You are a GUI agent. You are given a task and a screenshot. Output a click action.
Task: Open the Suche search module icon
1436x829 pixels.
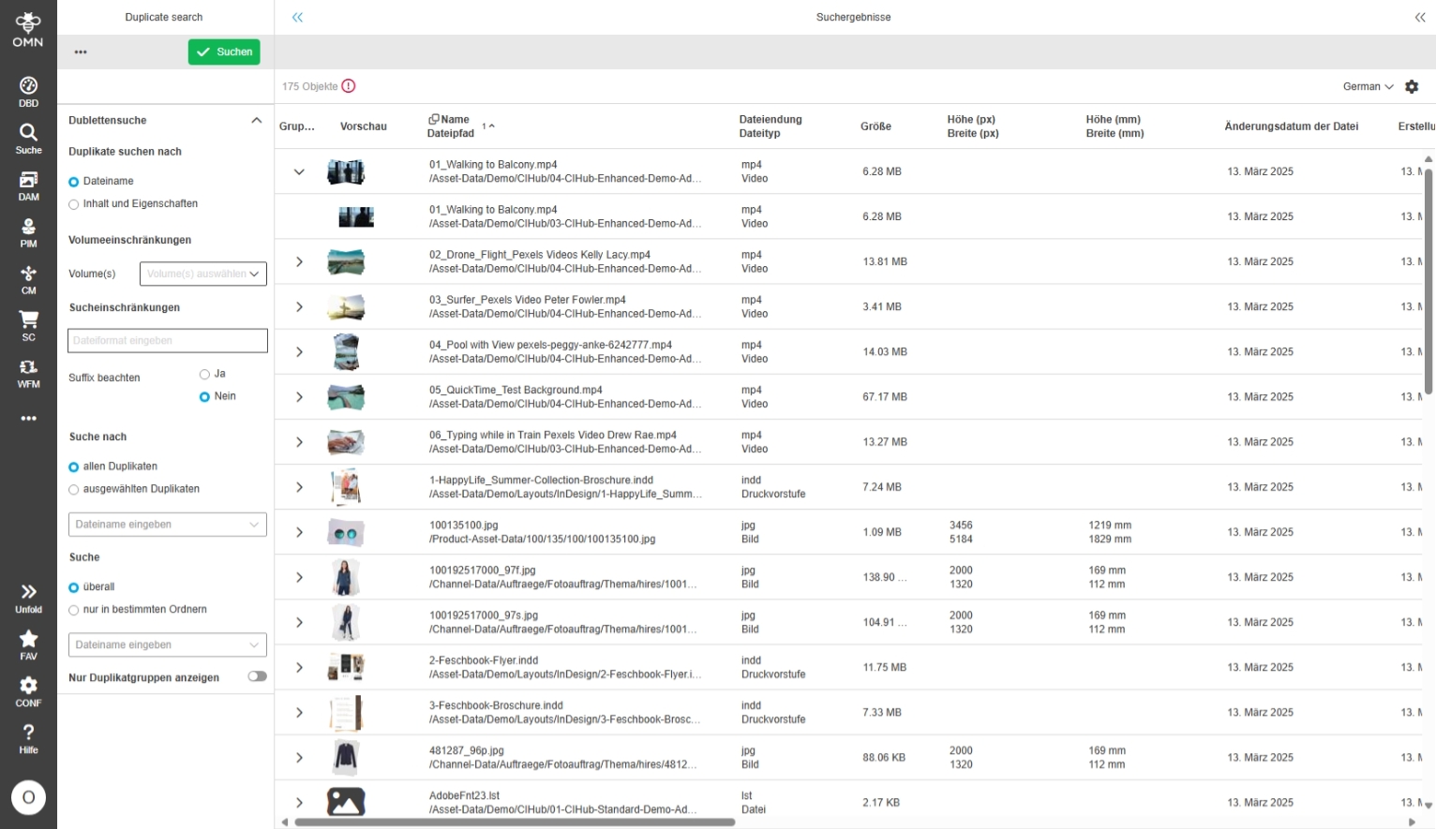coord(28,138)
